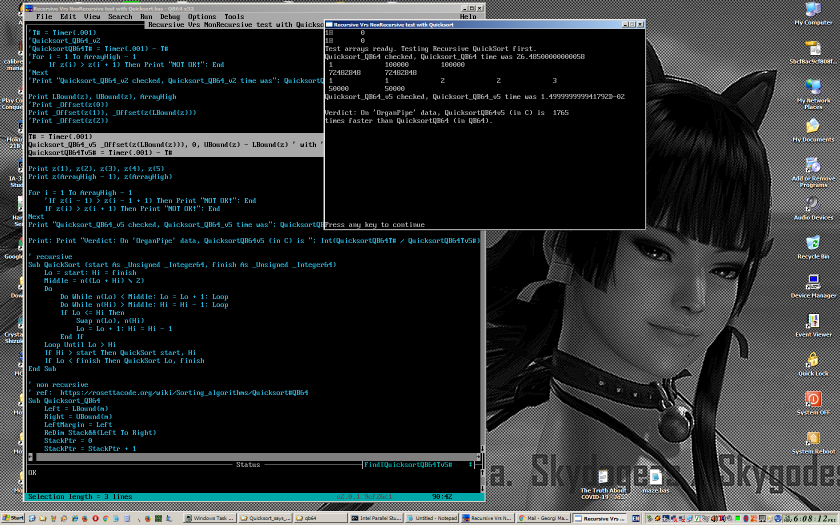
Task: Open the Find history dropdown arrow
Action: coord(470,464)
